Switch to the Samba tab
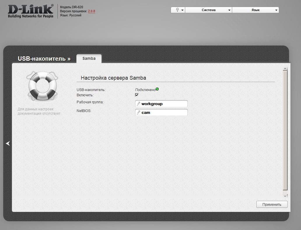Image resolution: width=301 pixels, height=230 pixels. point(89,58)
